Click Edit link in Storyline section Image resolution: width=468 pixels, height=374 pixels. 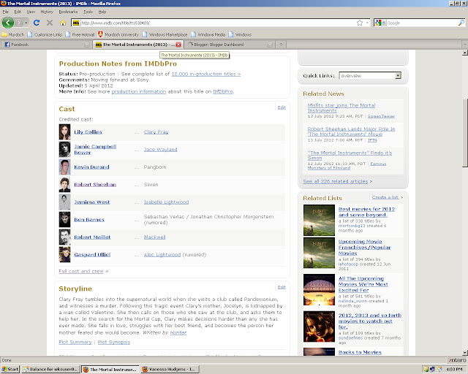[282, 287]
